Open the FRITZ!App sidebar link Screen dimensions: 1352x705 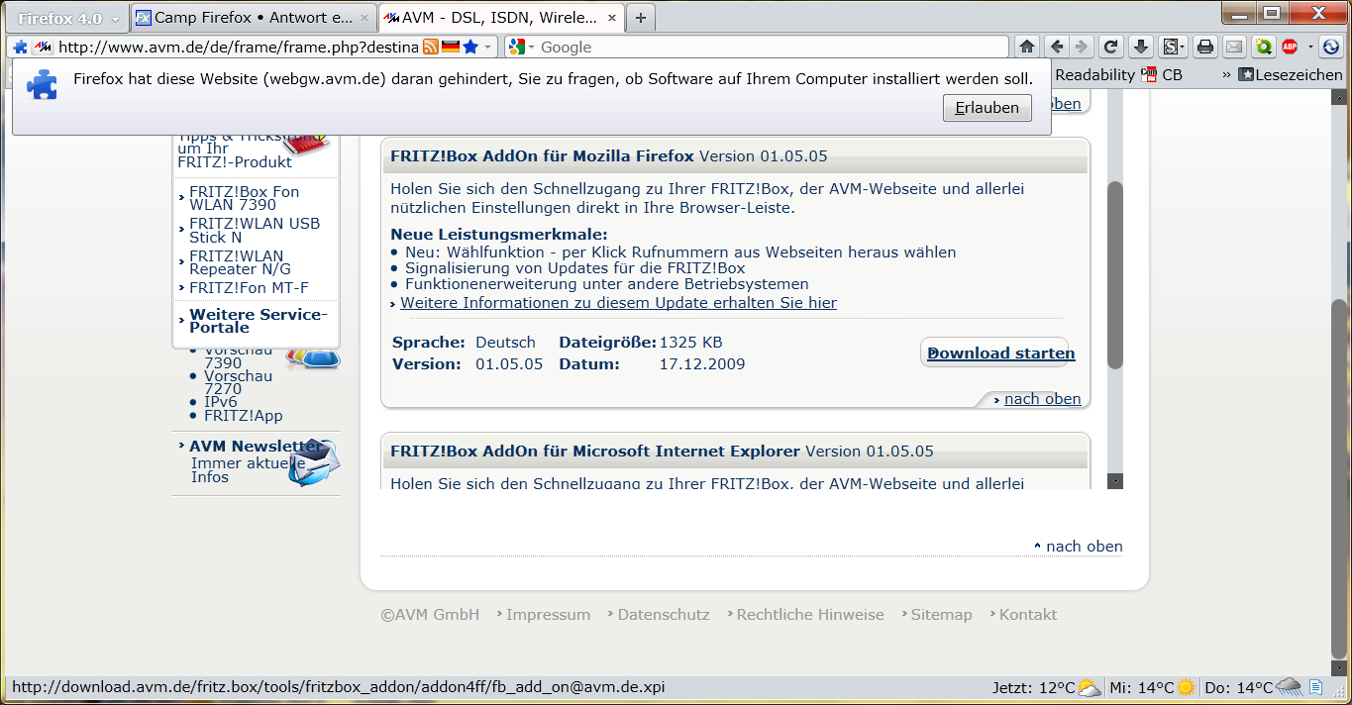[x=243, y=416]
